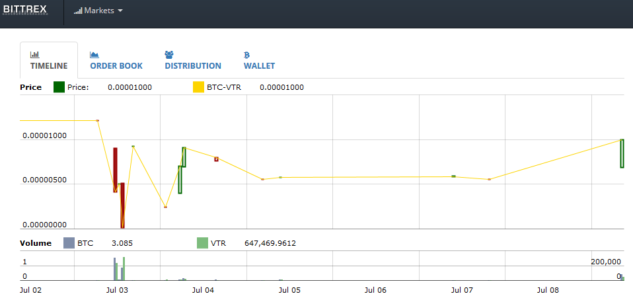This screenshot has height=296, width=633.
Task: Click the BITTREX logo
Action: [x=25, y=9]
